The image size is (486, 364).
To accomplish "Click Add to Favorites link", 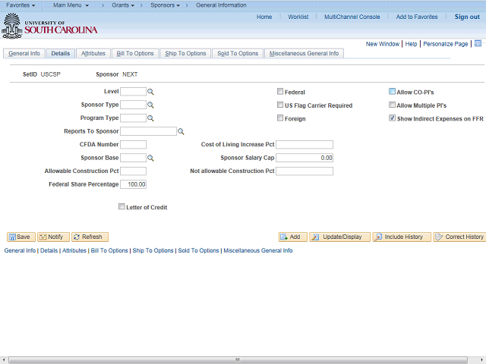I will click(x=417, y=17).
